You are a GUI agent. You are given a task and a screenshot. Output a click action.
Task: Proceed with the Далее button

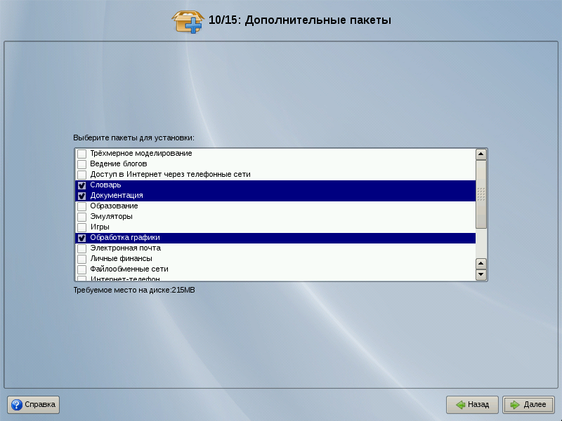(x=528, y=405)
